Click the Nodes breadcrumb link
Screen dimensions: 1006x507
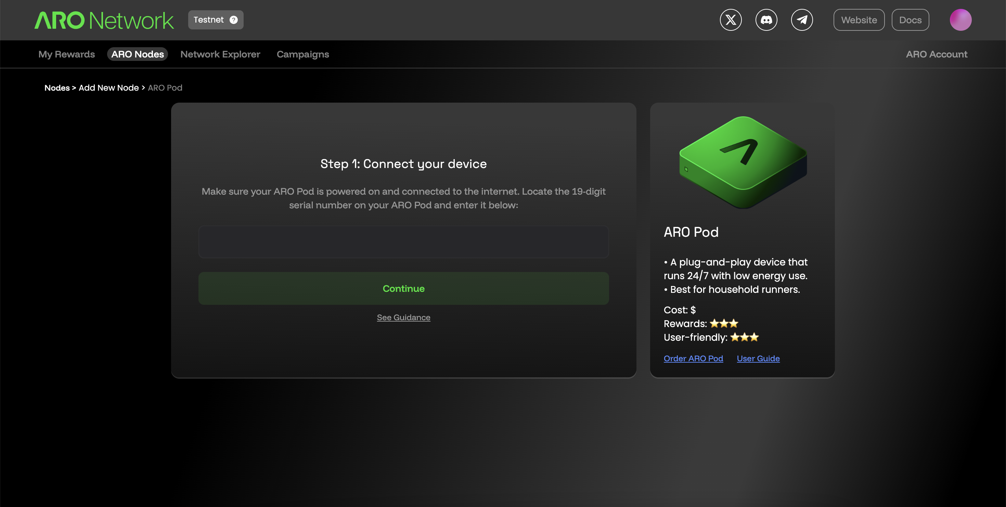pos(57,88)
